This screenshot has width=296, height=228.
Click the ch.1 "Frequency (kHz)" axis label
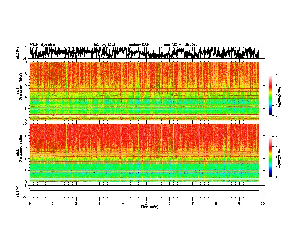pos(21,87)
